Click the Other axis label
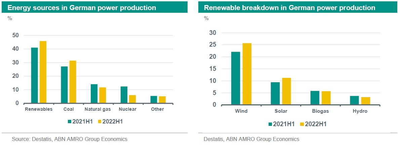Image resolution: width=400 pixels, height=145 pixels. tap(158, 109)
